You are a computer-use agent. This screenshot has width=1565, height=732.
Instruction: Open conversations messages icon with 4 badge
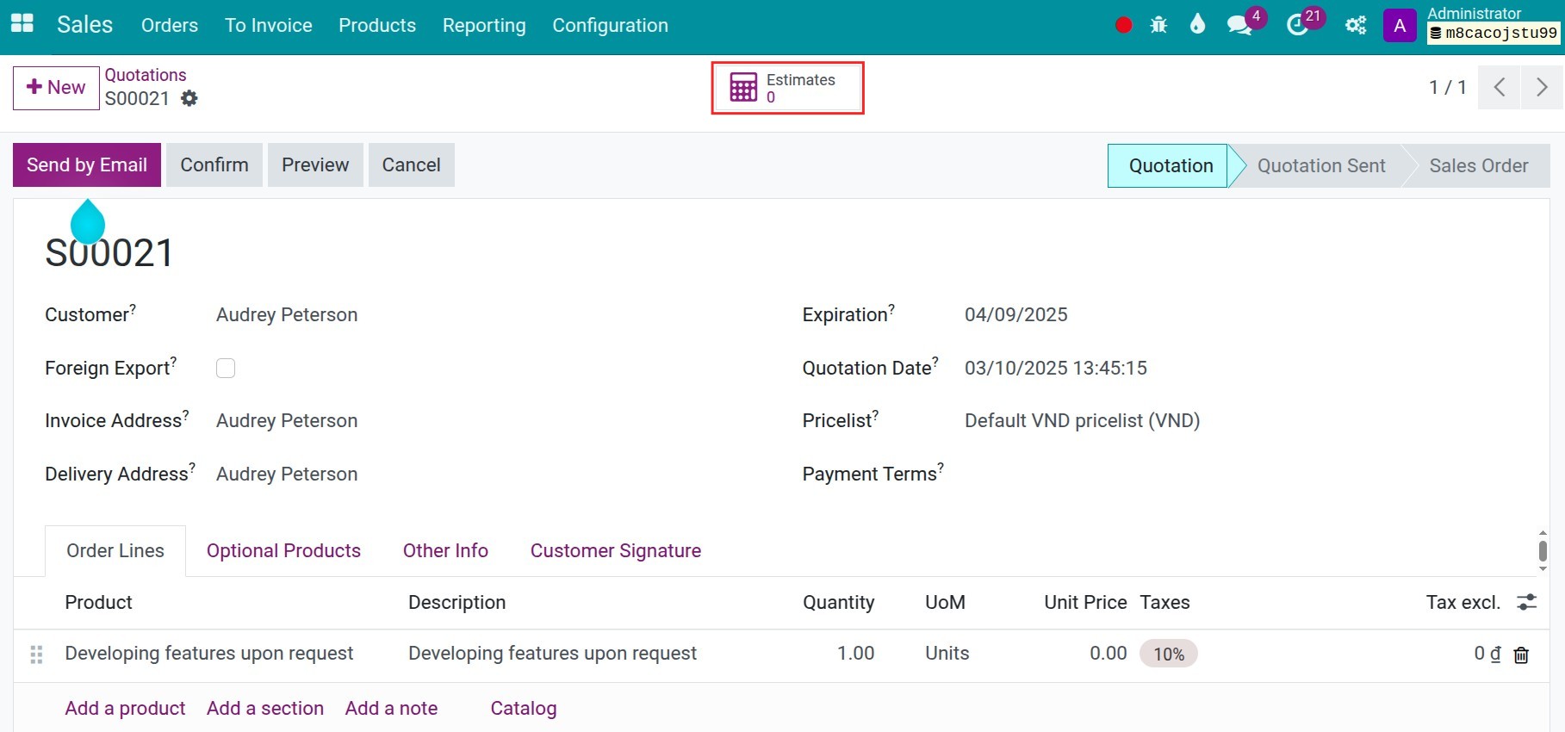click(x=1240, y=25)
